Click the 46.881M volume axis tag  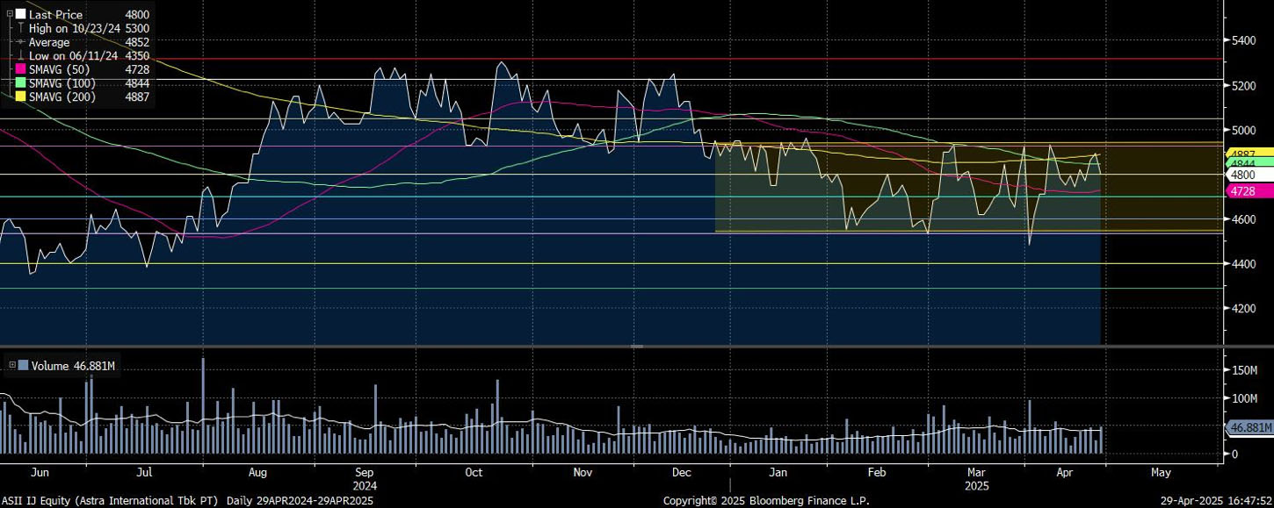coord(1251,427)
